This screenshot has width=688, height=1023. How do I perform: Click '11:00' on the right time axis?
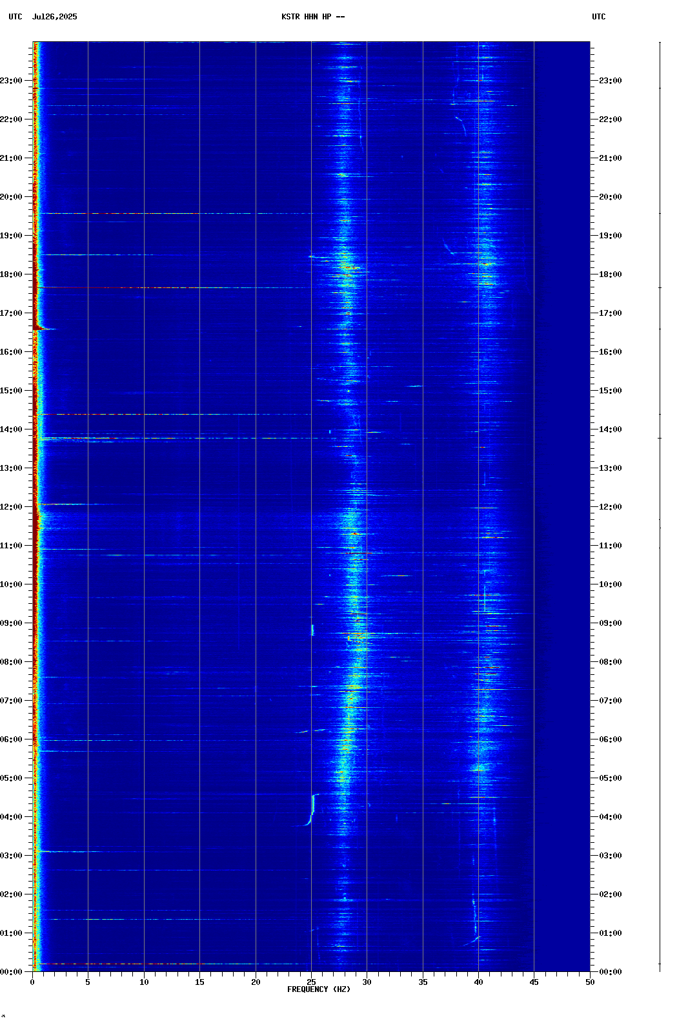click(x=611, y=546)
